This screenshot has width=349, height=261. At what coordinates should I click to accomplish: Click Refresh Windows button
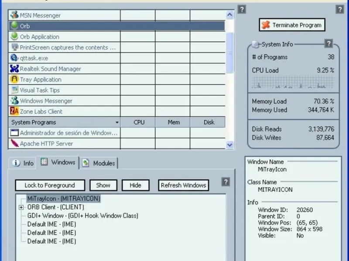click(x=184, y=185)
